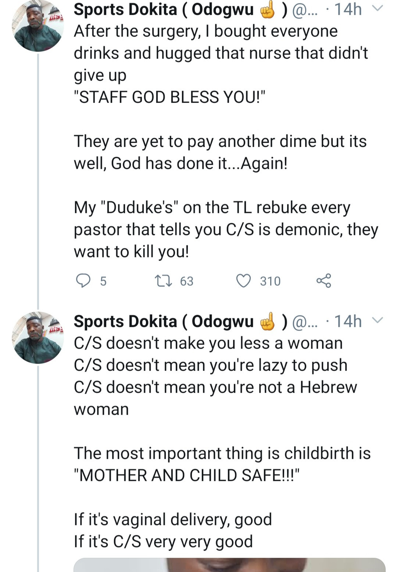Open the second tweet's 14h timestamp
Viewport: 397px width, 572px height.
(x=348, y=321)
